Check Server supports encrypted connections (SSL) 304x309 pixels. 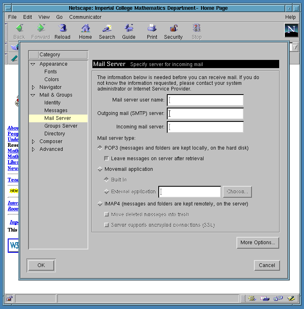click(107, 225)
